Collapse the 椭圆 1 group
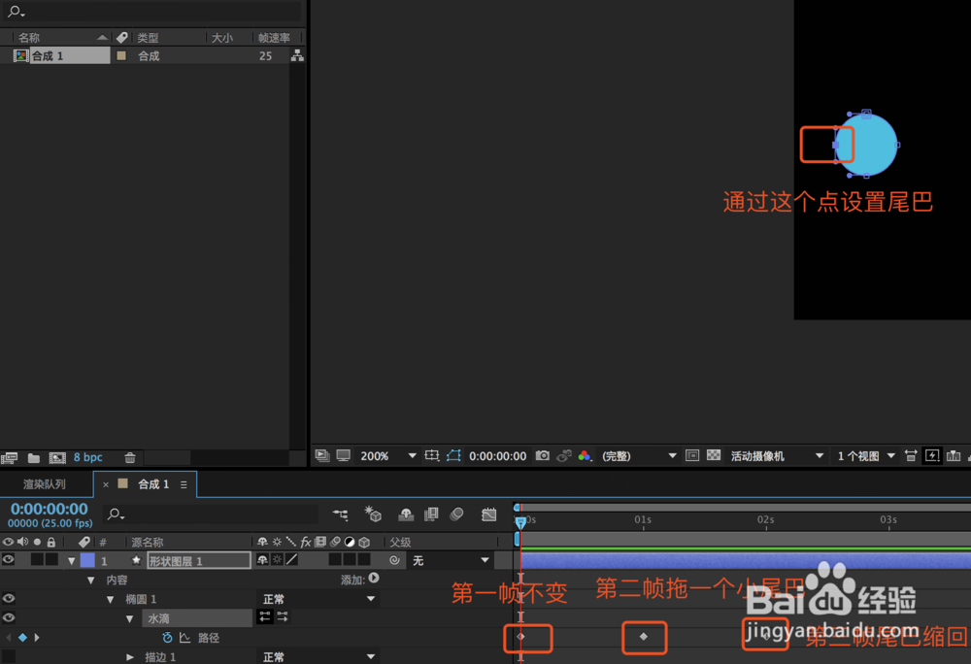This screenshot has height=664, width=971. tap(111, 600)
